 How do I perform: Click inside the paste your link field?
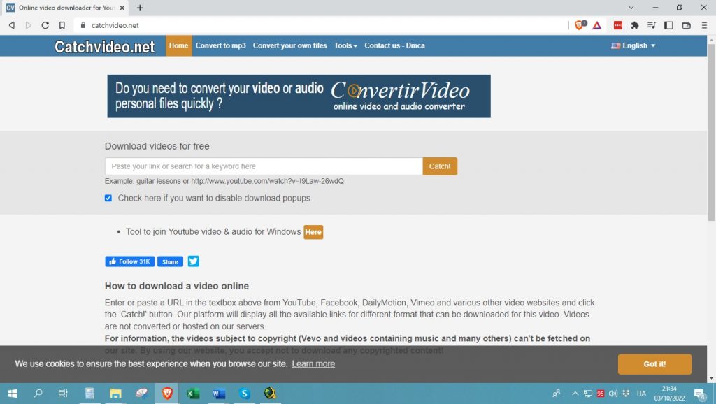tap(263, 166)
